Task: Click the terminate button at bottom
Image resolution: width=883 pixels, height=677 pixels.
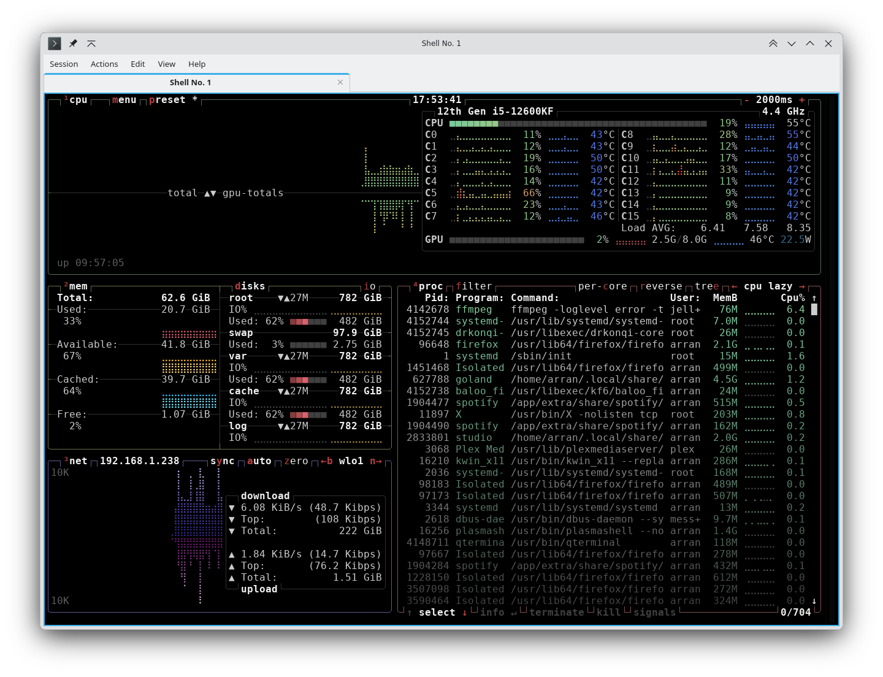Action: pos(557,613)
